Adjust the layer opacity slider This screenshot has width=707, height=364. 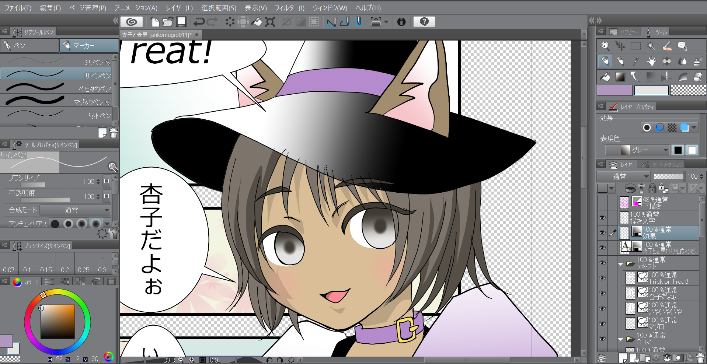pyautogui.click(x=669, y=176)
